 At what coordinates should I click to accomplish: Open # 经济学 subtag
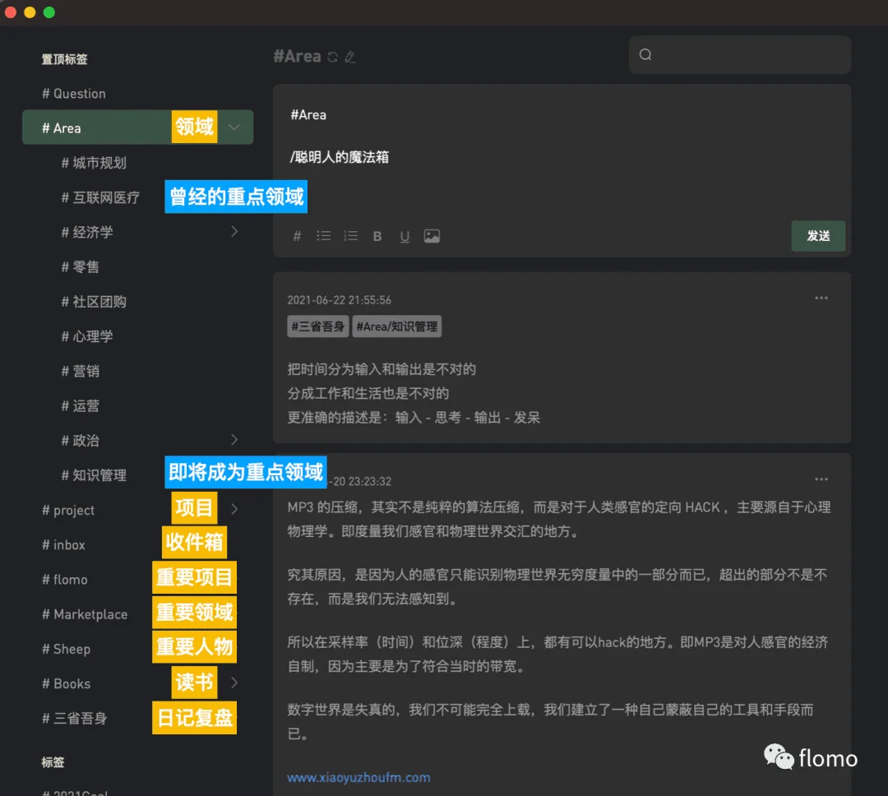click(86, 232)
